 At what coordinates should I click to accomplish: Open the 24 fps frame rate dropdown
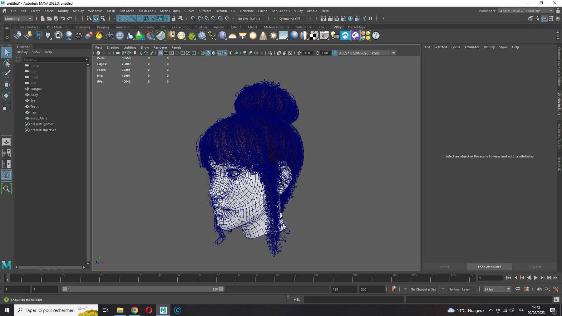[497, 289]
